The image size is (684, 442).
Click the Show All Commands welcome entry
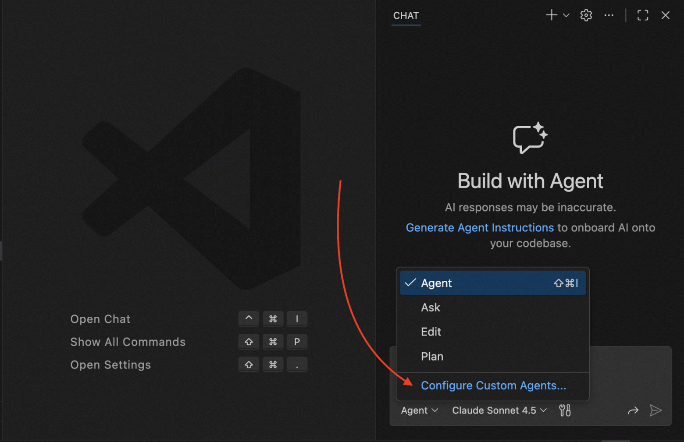coord(128,342)
